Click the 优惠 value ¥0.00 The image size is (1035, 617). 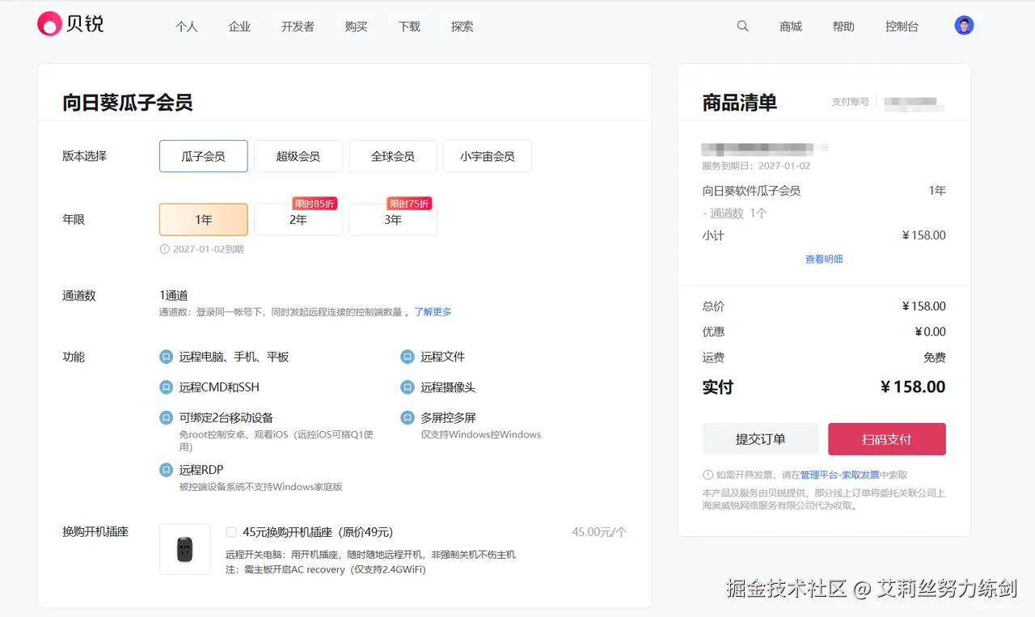click(930, 332)
